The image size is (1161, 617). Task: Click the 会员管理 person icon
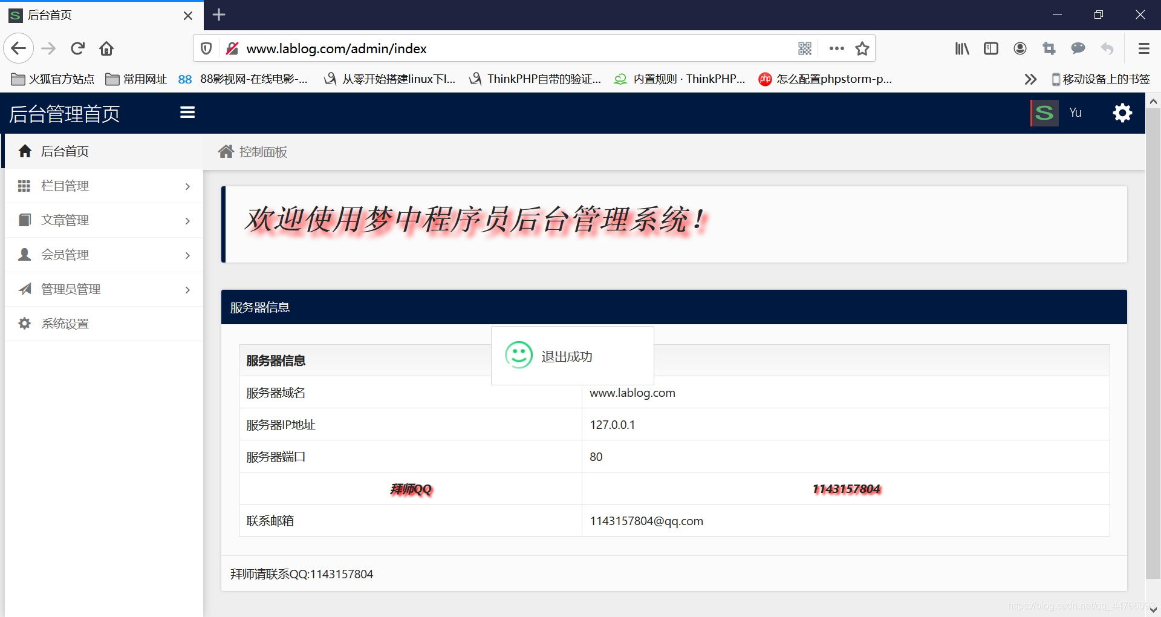25,254
